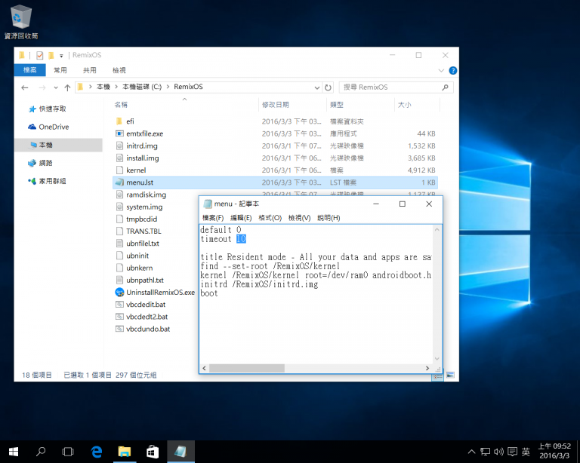Click the search magnifier icon in Explorer
Image resolution: width=580 pixels, height=463 pixels.
pyautogui.click(x=446, y=87)
